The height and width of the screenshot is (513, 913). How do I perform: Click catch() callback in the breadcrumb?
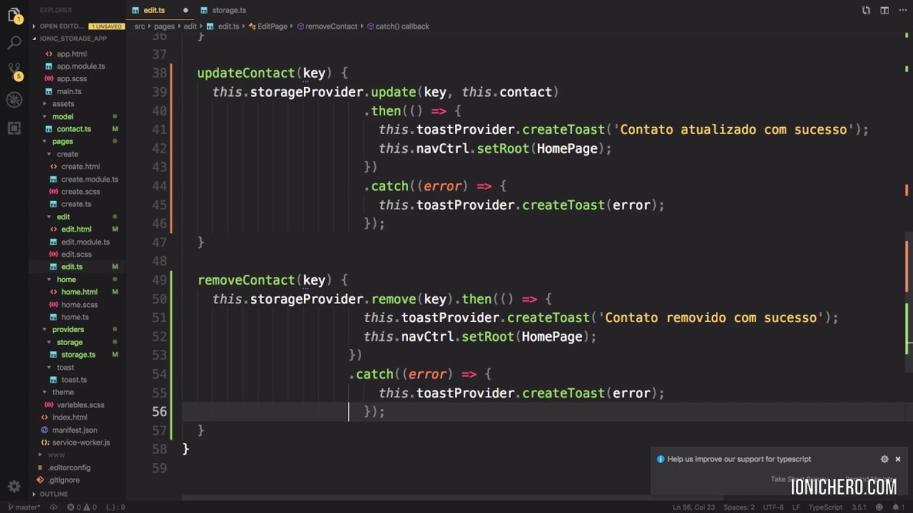pos(402,26)
